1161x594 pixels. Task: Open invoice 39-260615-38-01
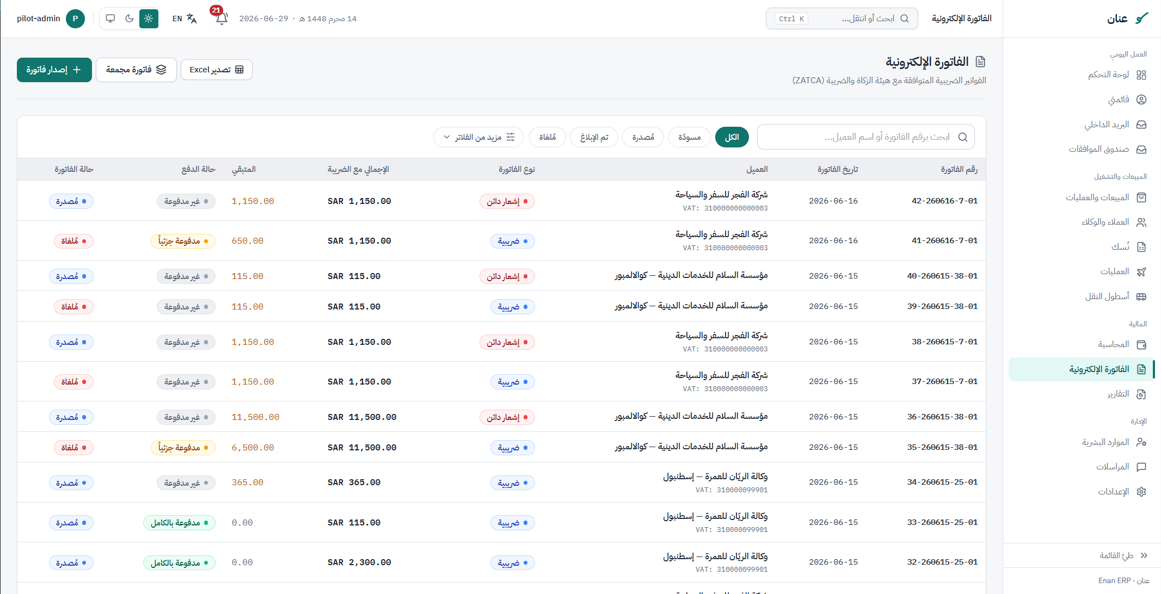942,306
